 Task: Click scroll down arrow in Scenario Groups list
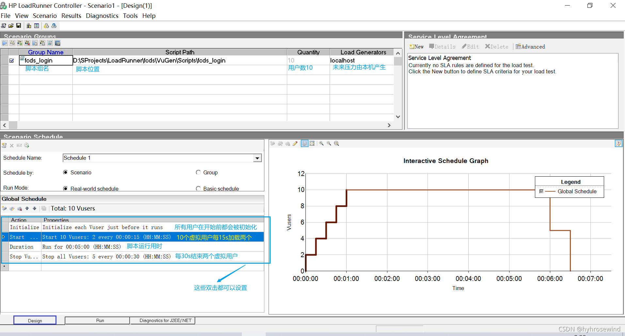click(x=398, y=117)
